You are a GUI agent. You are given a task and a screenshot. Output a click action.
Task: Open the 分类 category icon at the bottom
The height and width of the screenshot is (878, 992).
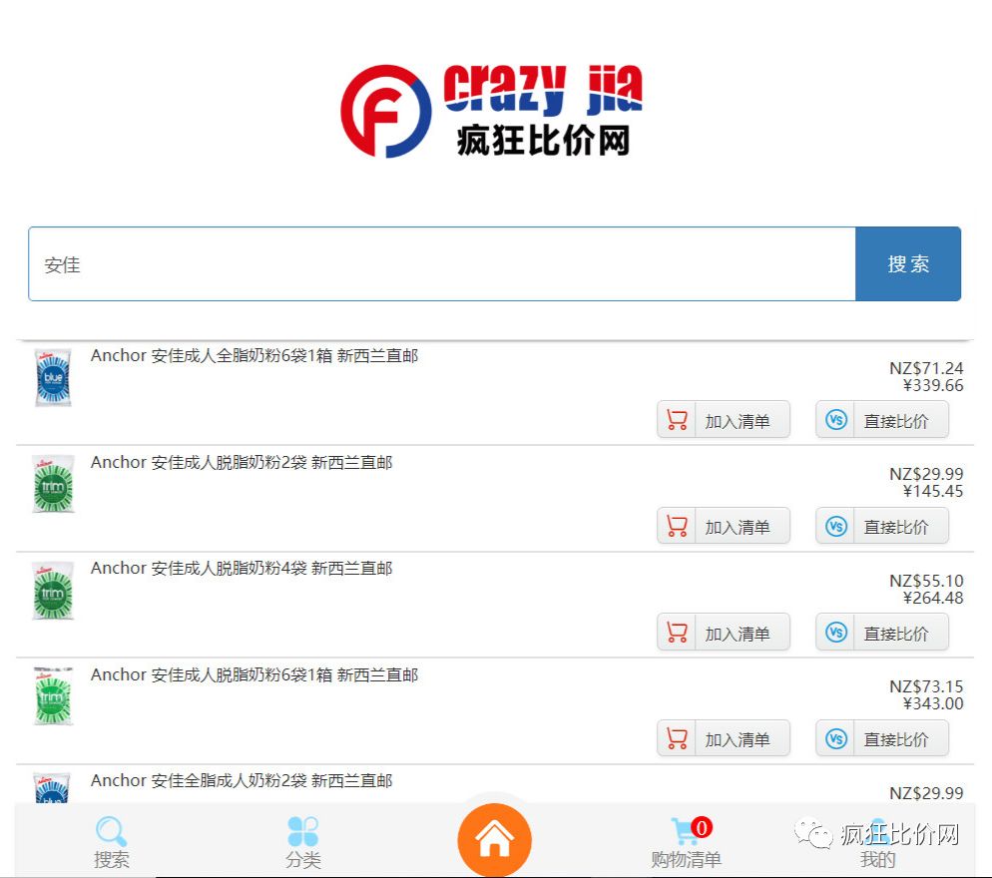[x=302, y=831]
